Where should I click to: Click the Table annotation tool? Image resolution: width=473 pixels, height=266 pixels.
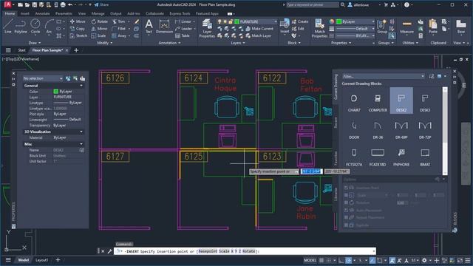[183, 35]
